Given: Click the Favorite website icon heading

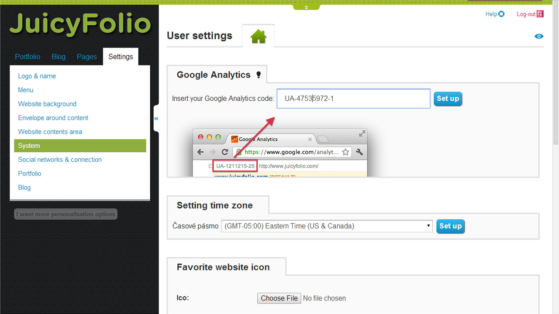Looking at the screenshot, I should pos(223,267).
